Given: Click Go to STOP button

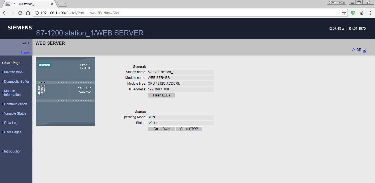Looking at the screenshot, I should [x=189, y=129].
